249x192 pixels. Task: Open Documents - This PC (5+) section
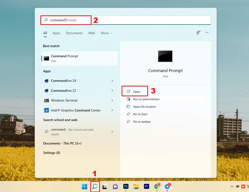[62, 143]
